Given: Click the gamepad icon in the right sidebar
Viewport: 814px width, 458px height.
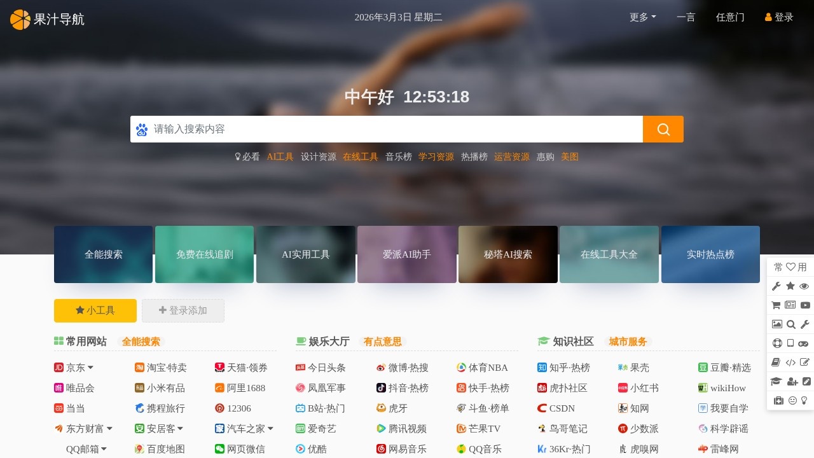Looking at the screenshot, I should 804,343.
